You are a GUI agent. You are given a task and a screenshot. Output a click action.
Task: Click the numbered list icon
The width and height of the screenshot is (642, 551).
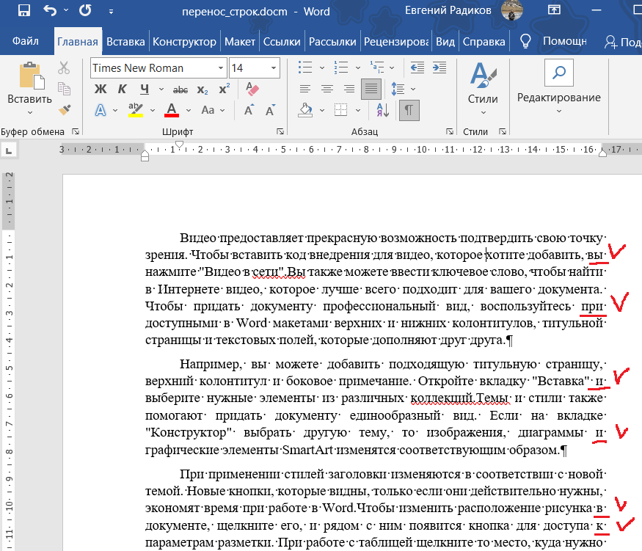click(340, 67)
